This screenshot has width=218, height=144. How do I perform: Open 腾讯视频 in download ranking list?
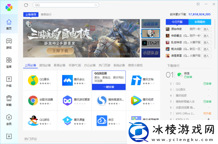click(x=181, y=95)
